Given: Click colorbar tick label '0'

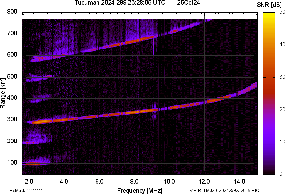Looking at the screenshot, I should pyautogui.click(x=281, y=174).
